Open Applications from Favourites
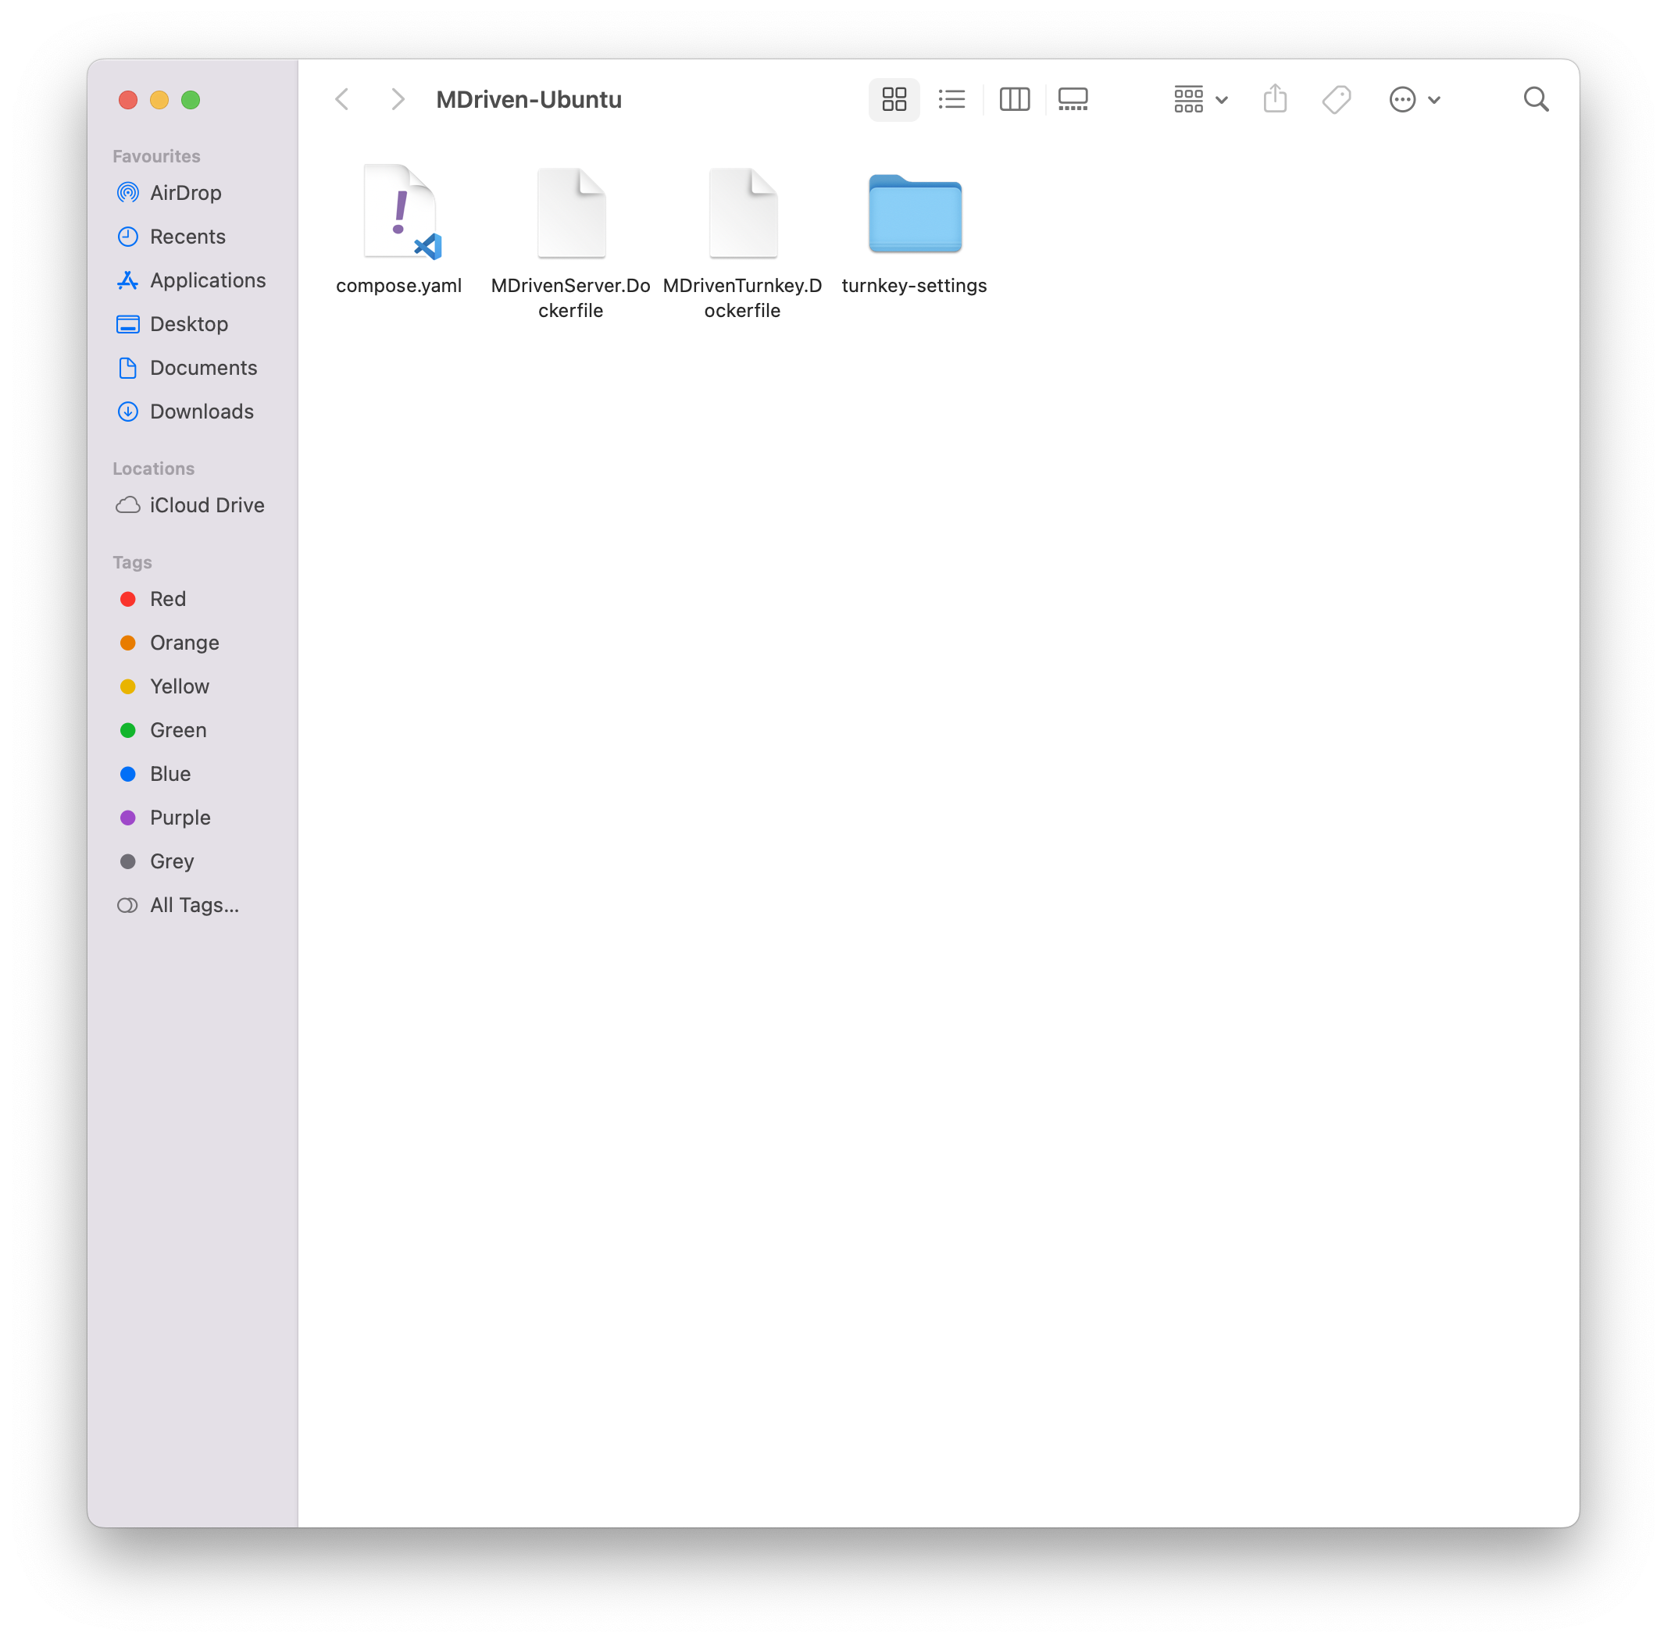 click(x=207, y=280)
